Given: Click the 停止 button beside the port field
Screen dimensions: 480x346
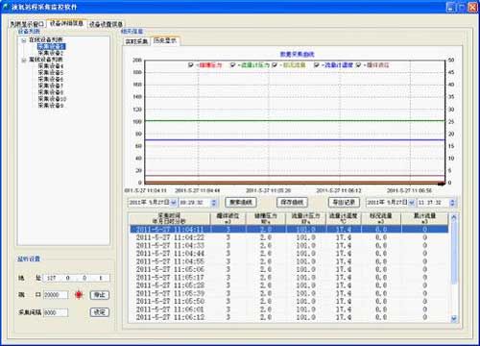Looking at the screenshot, I should pos(100,295).
